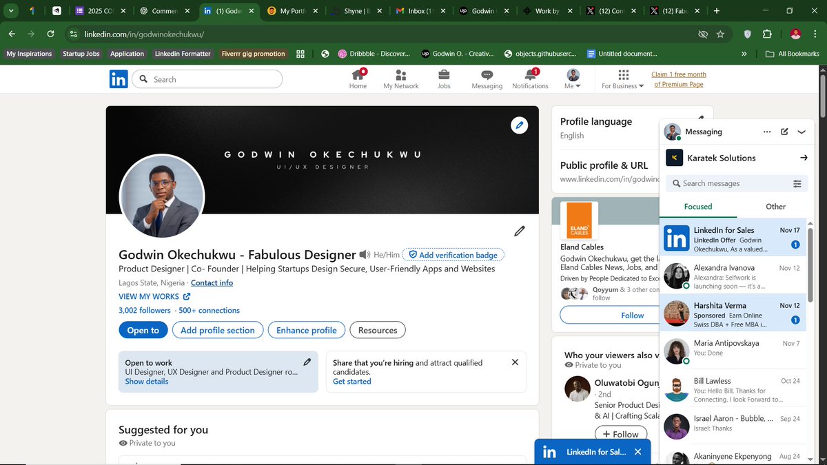Open the Notifications bell icon
Screen dimensions: 827x465
[x=529, y=74]
